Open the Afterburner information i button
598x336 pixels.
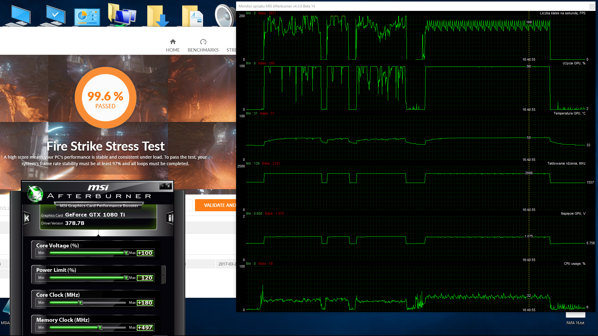pyautogui.click(x=170, y=218)
